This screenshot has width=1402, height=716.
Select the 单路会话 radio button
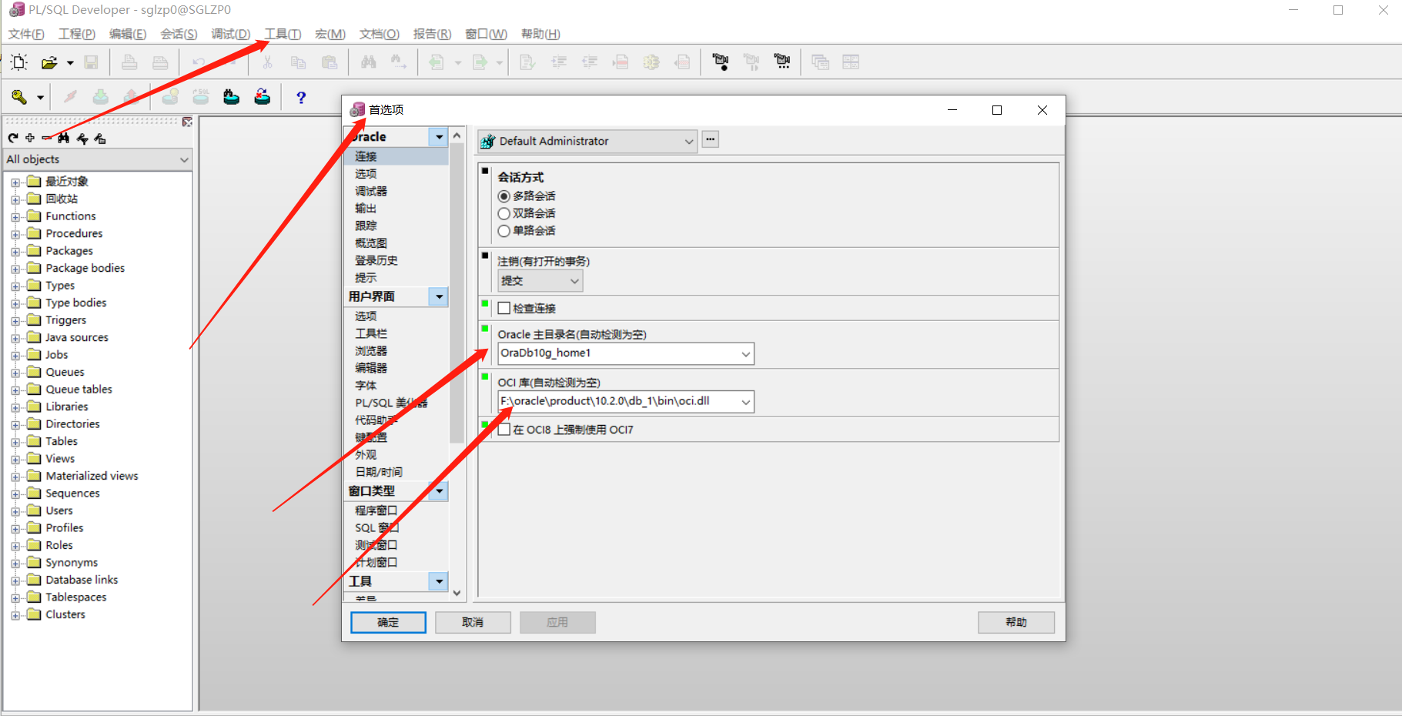(x=504, y=231)
